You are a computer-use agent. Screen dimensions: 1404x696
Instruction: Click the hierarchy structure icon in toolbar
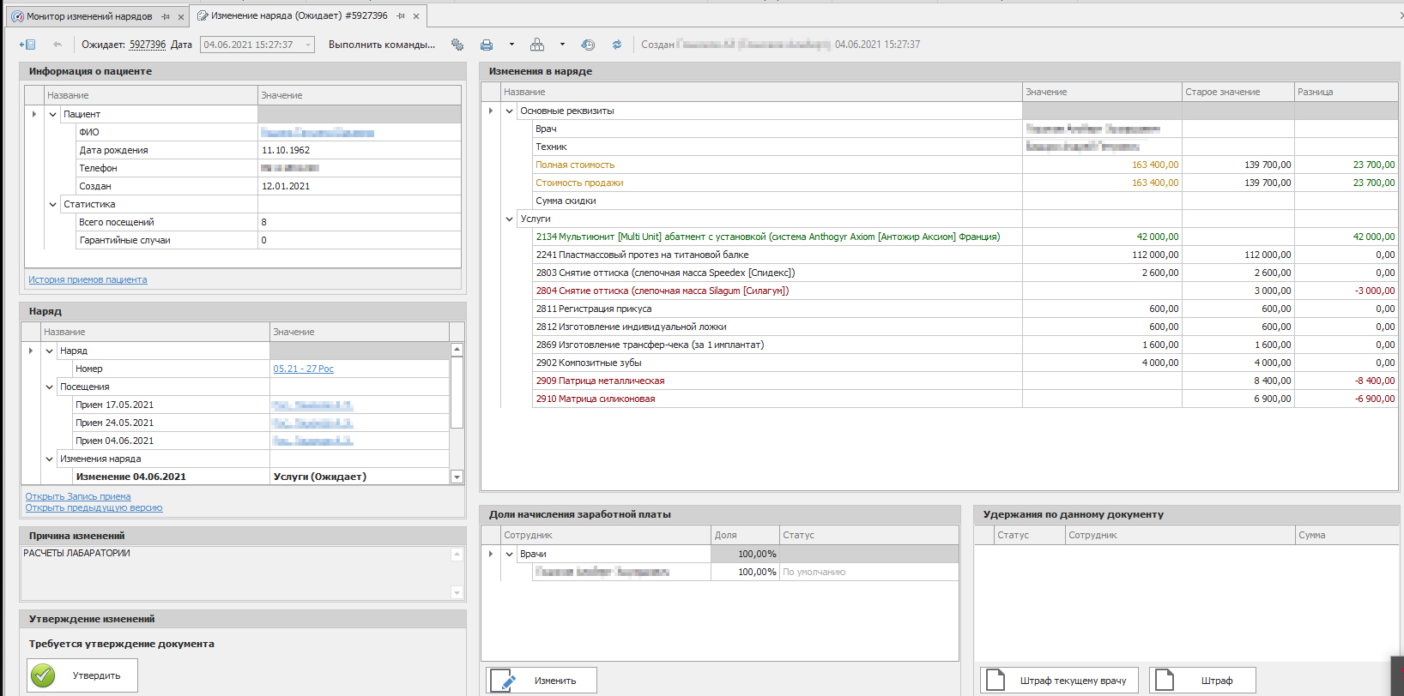(x=537, y=45)
